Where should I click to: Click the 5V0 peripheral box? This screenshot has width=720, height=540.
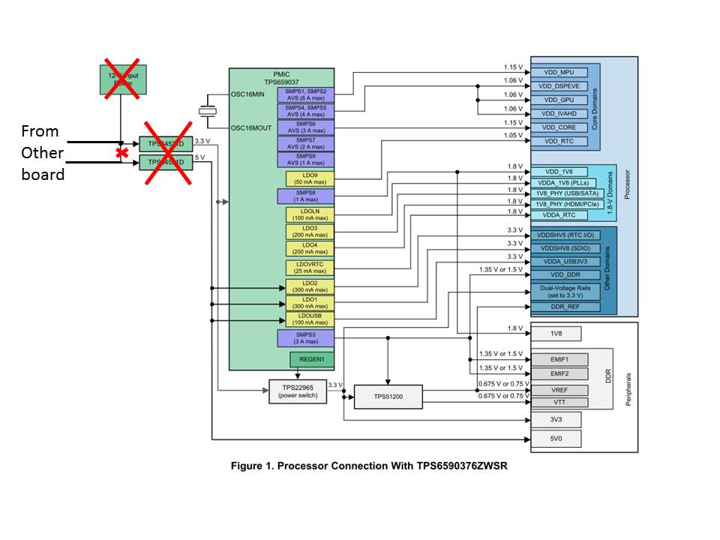point(556,439)
